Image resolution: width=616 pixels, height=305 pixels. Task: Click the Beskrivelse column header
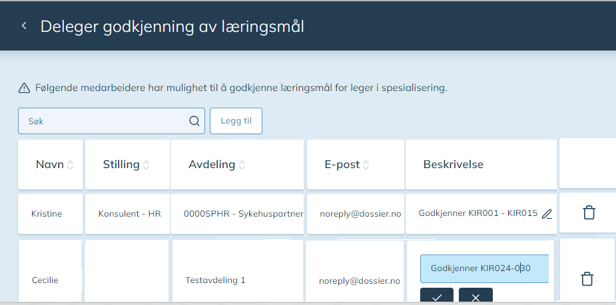(453, 164)
